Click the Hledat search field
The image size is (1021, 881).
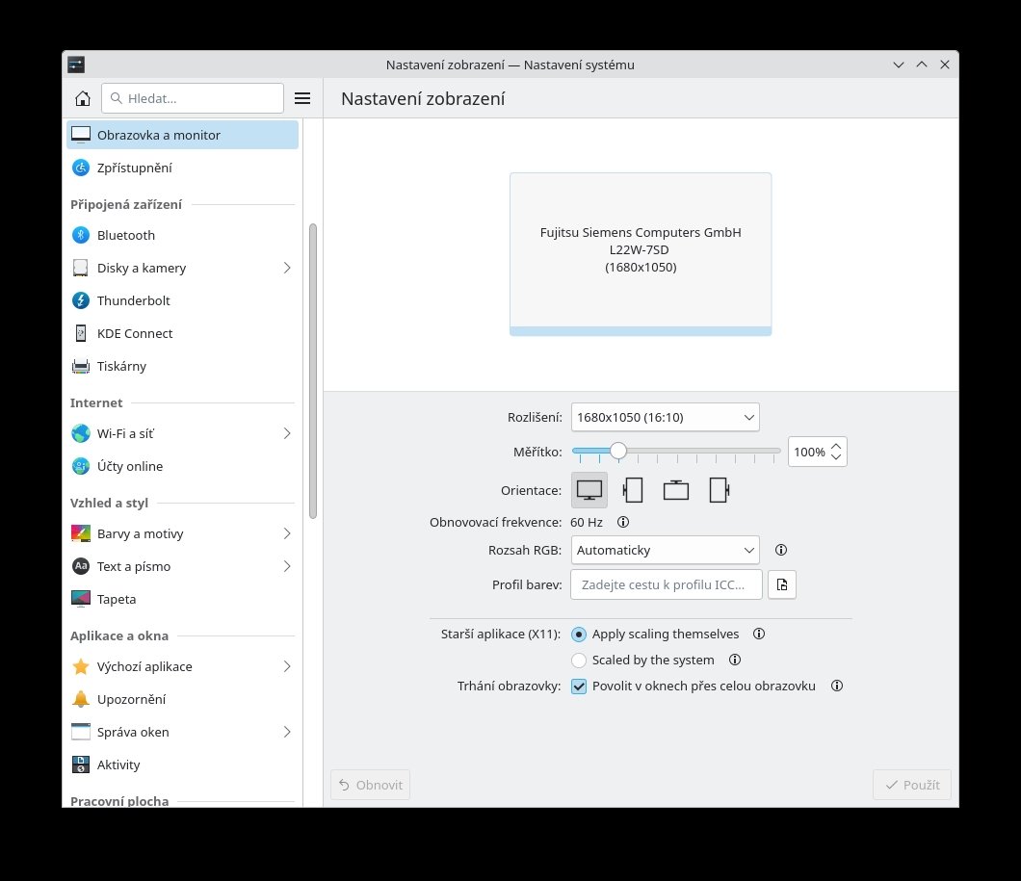pyautogui.click(x=193, y=98)
